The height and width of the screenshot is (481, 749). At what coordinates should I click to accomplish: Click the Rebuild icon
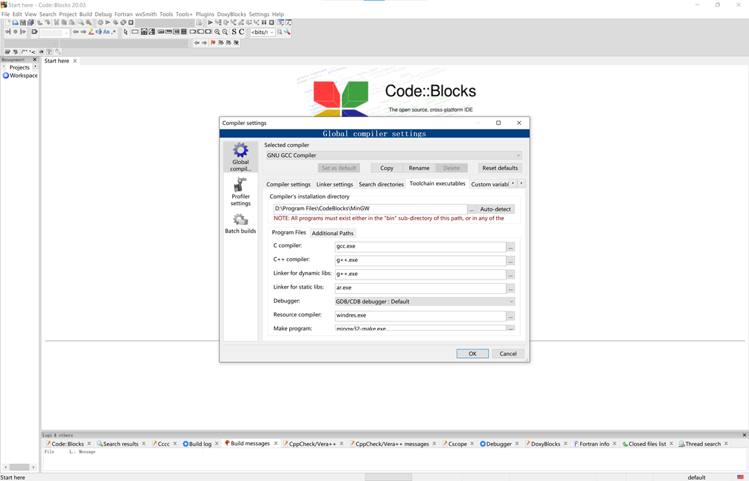(123, 23)
